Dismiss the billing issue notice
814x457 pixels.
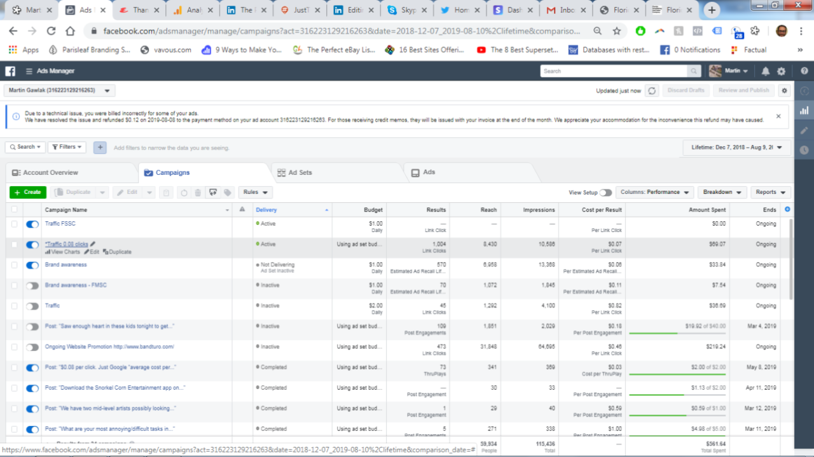click(778, 116)
